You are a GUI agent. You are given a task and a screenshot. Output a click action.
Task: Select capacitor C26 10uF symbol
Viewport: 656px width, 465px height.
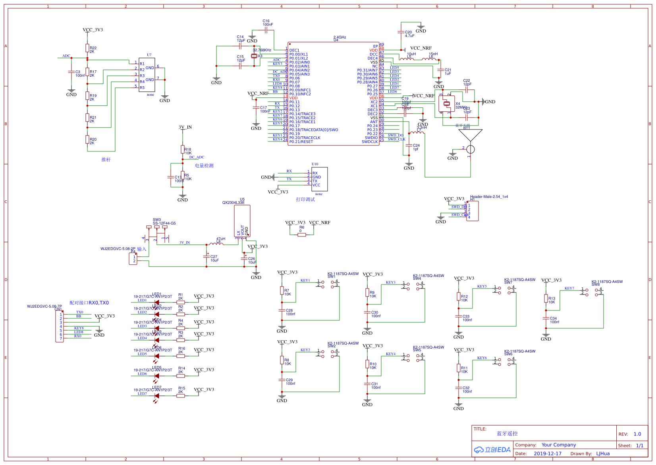pos(244,259)
